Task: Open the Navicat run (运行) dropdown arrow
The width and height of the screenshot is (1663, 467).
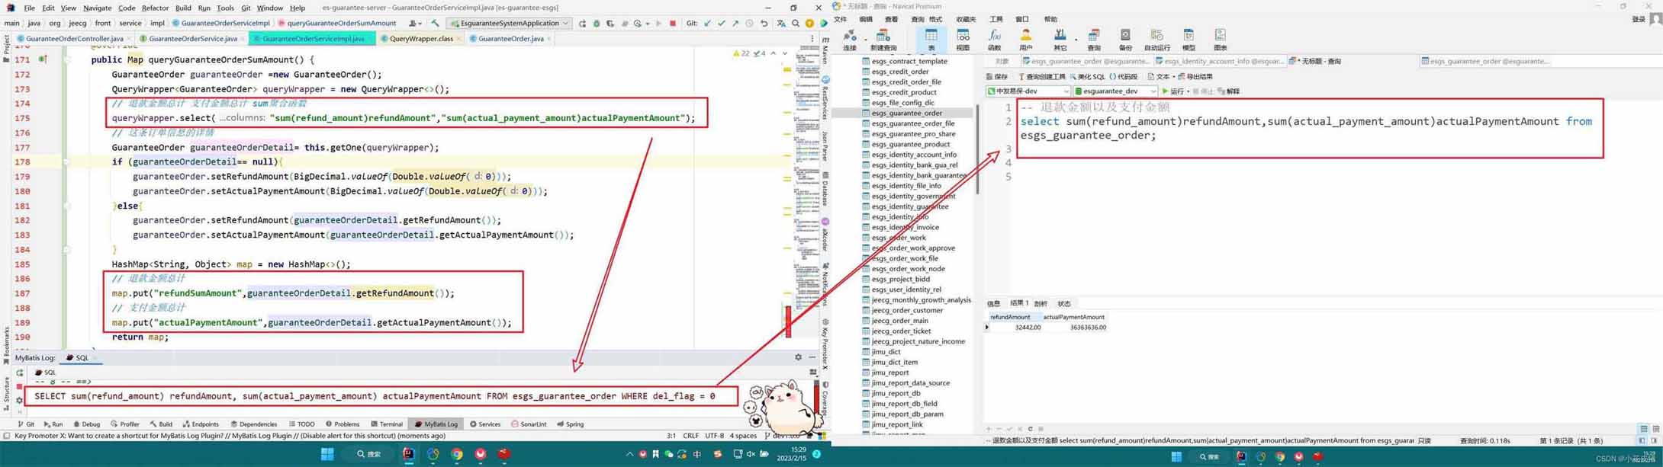Action: coord(1189,91)
